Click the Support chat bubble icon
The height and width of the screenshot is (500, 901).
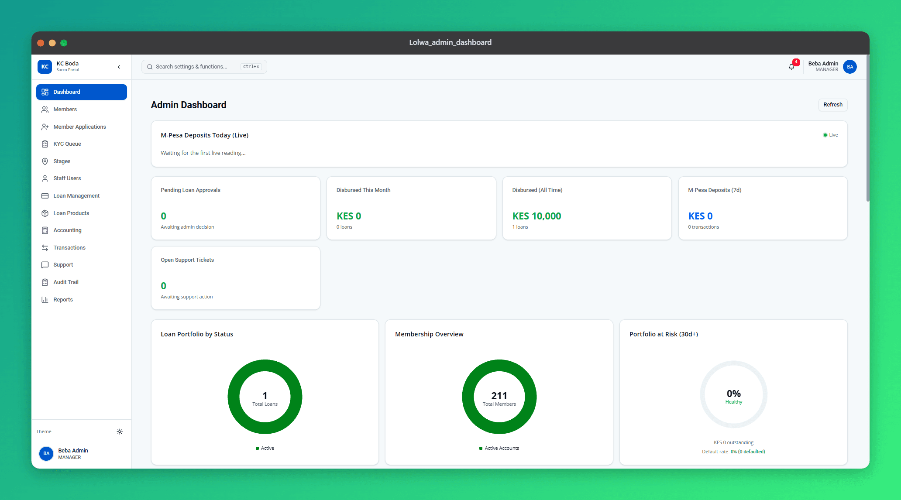pos(45,265)
